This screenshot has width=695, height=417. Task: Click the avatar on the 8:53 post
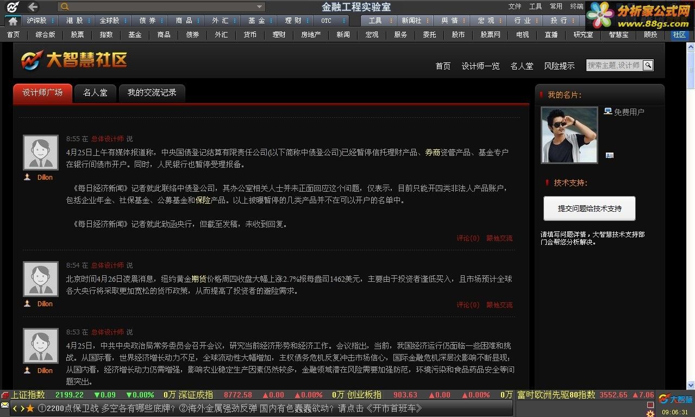point(41,346)
